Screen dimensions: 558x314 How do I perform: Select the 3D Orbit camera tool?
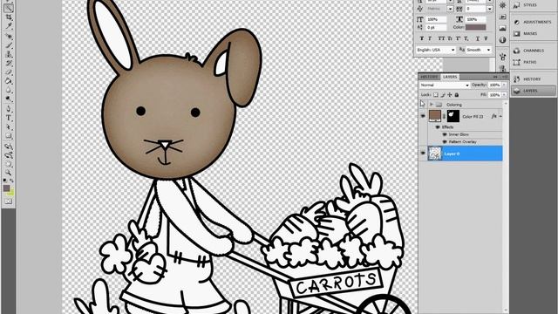pos(9,155)
